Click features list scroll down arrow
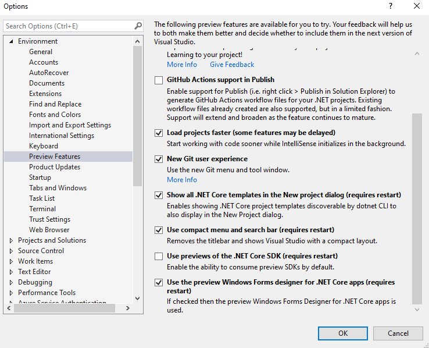 (x=417, y=310)
